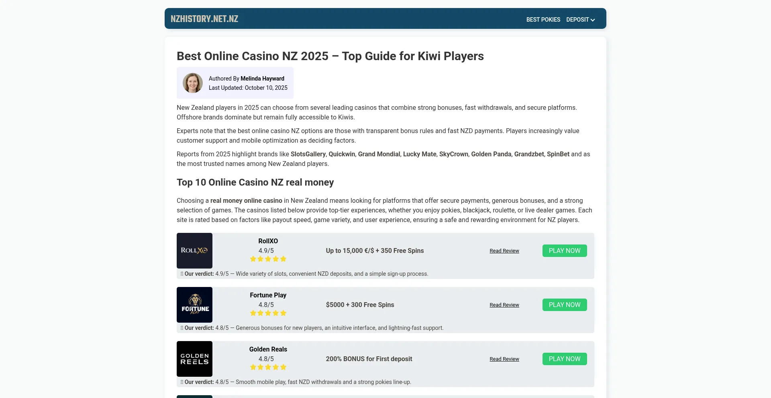
Task: Click the Melinda Hayward author name
Action: tap(262, 79)
